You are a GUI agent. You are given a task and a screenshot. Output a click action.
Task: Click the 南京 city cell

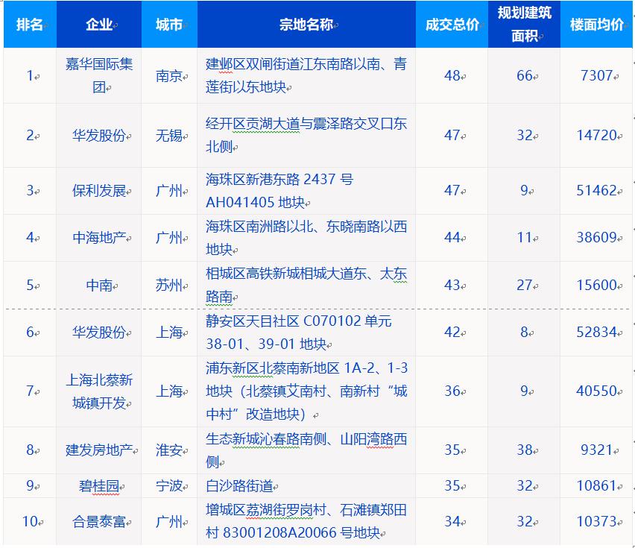pyautogui.click(x=169, y=75)
